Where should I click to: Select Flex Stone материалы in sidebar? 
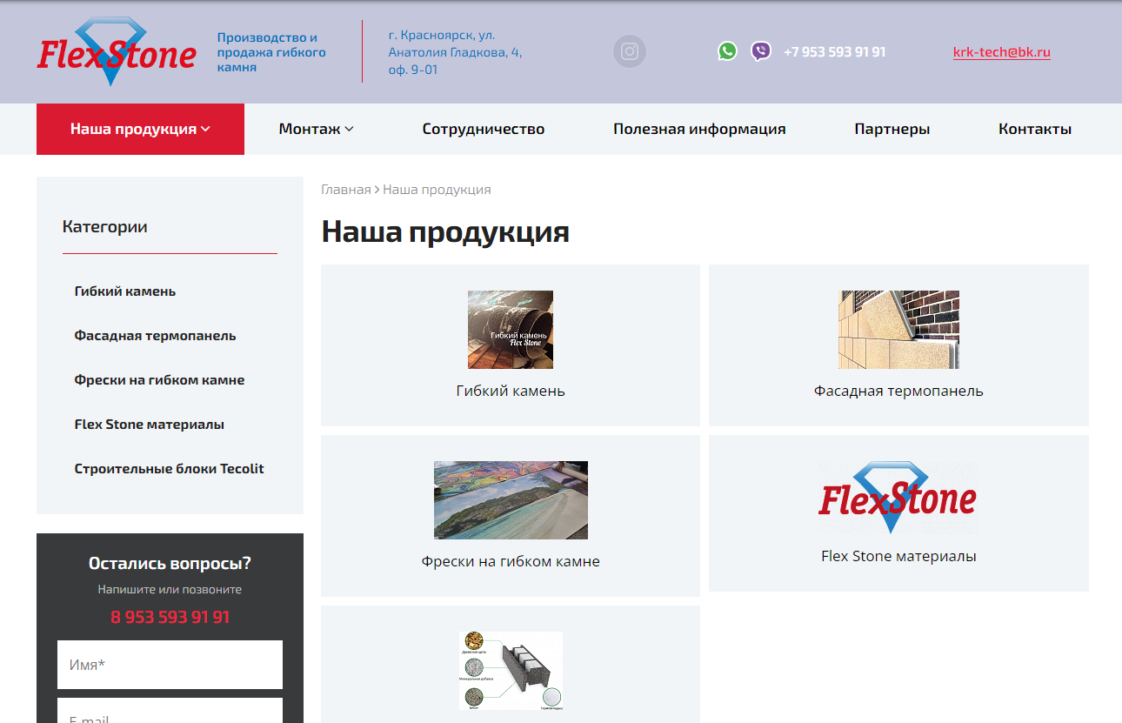(150, 425)
